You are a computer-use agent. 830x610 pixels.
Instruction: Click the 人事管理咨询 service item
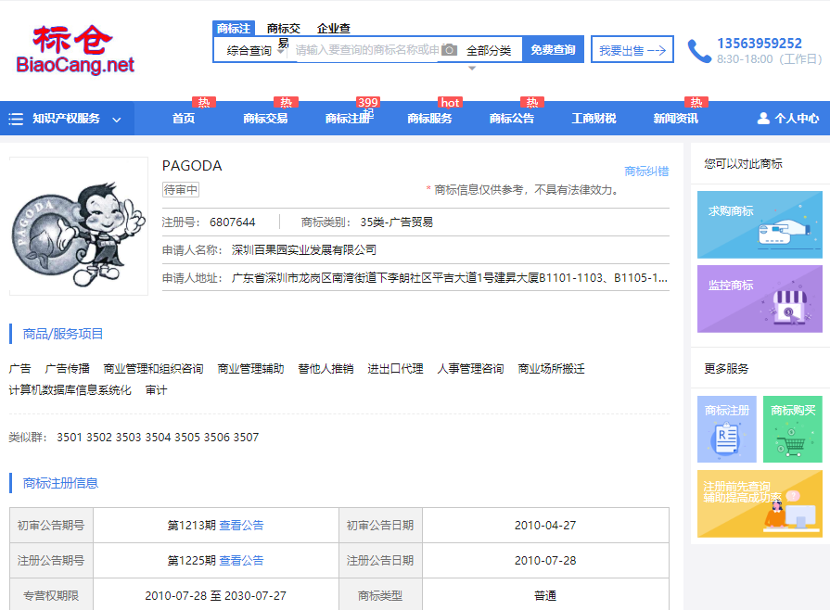click(470, 369)
